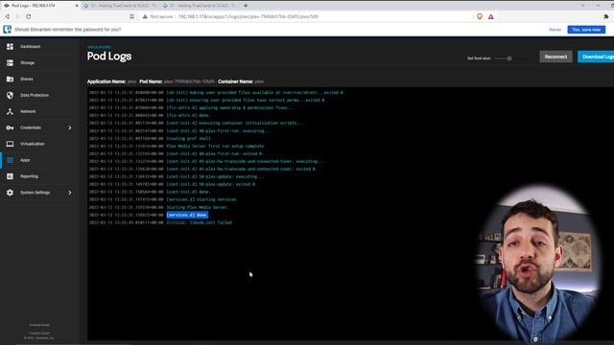The image size is (614, 345).
Task: Select Reporting label in sidebar
Action: pos(30,176)
